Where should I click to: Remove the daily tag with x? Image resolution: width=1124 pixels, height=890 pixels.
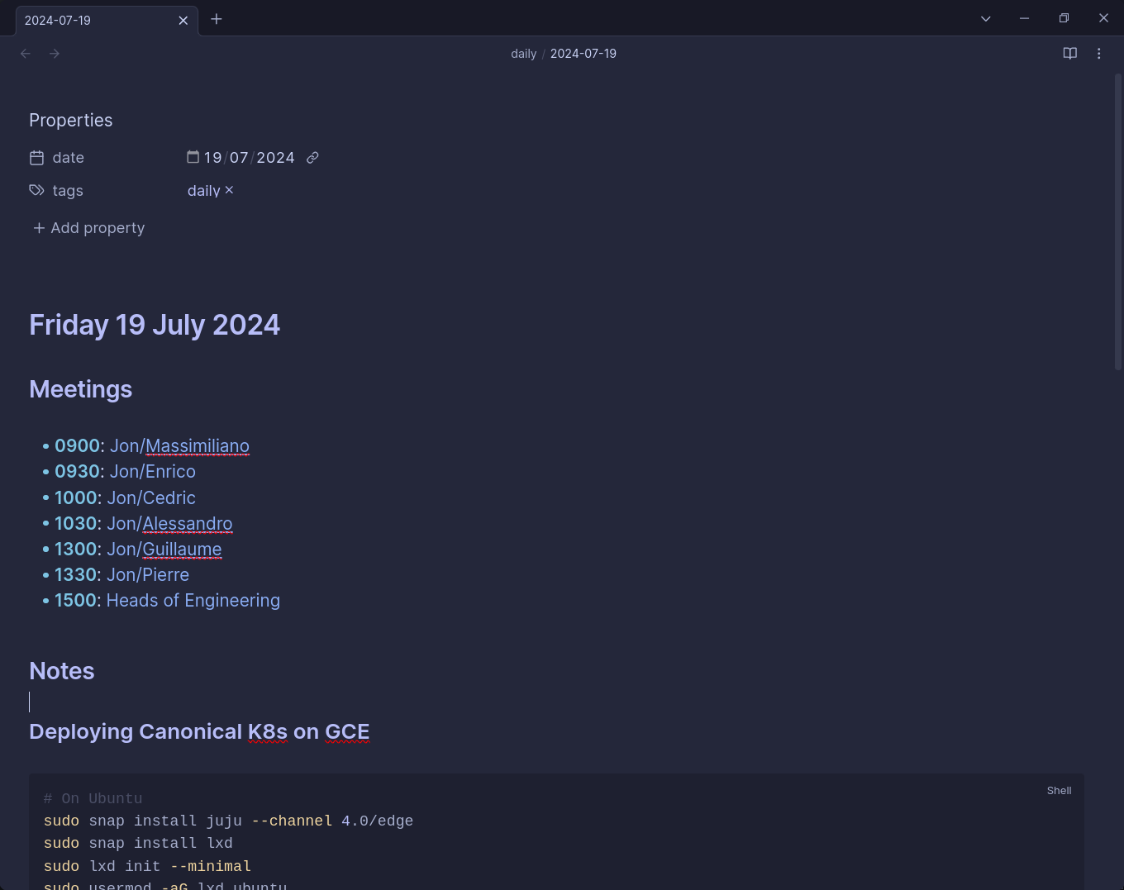tap(230, 190)
